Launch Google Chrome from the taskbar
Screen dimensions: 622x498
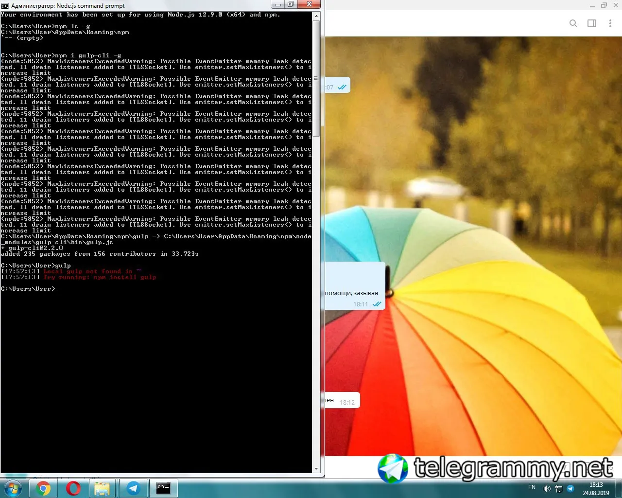click(x=43, y=488)
